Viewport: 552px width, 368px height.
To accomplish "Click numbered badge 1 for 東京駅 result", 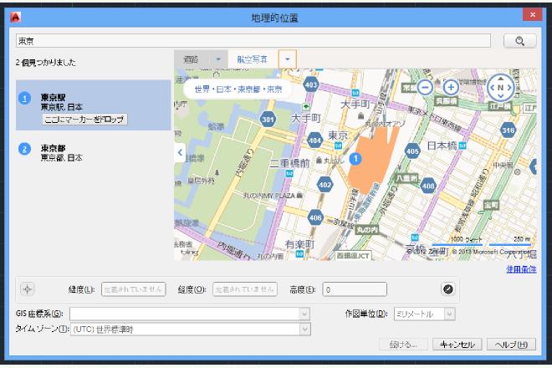I will 24,98.
